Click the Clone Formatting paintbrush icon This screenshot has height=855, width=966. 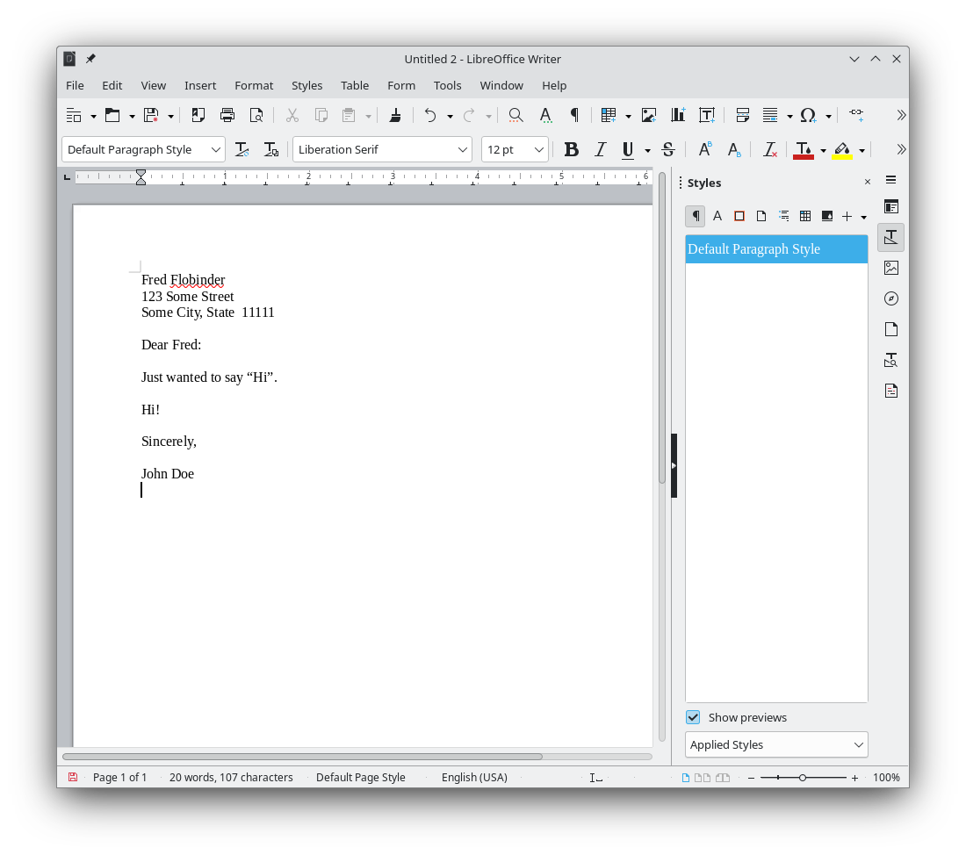click(x=395, y=115)
